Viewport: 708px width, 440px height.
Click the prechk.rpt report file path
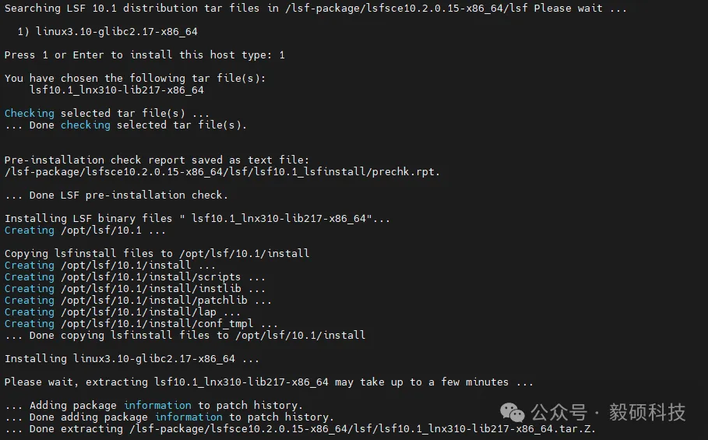pyautogui.click(x=222, y=171)
